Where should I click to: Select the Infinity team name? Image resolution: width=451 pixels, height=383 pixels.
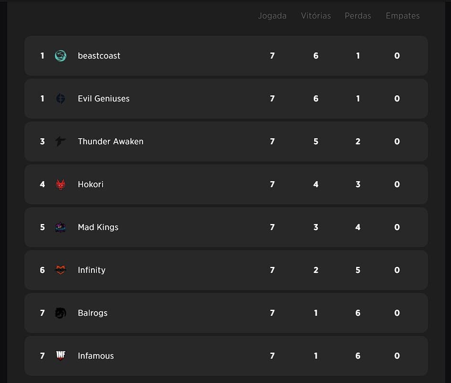point(92,270)
